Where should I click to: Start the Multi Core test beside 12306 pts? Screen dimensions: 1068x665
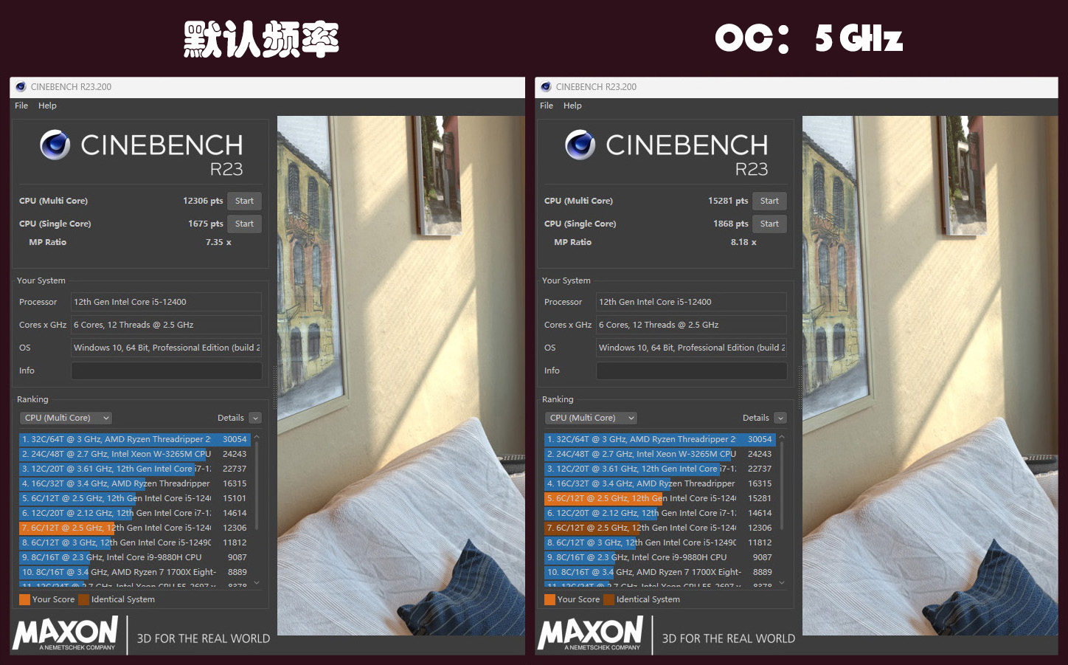click(244, 201)
